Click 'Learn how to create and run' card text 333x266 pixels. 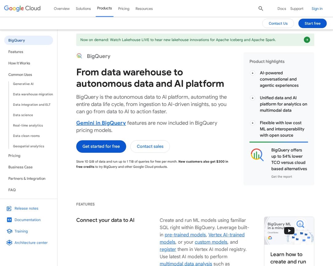288,258
